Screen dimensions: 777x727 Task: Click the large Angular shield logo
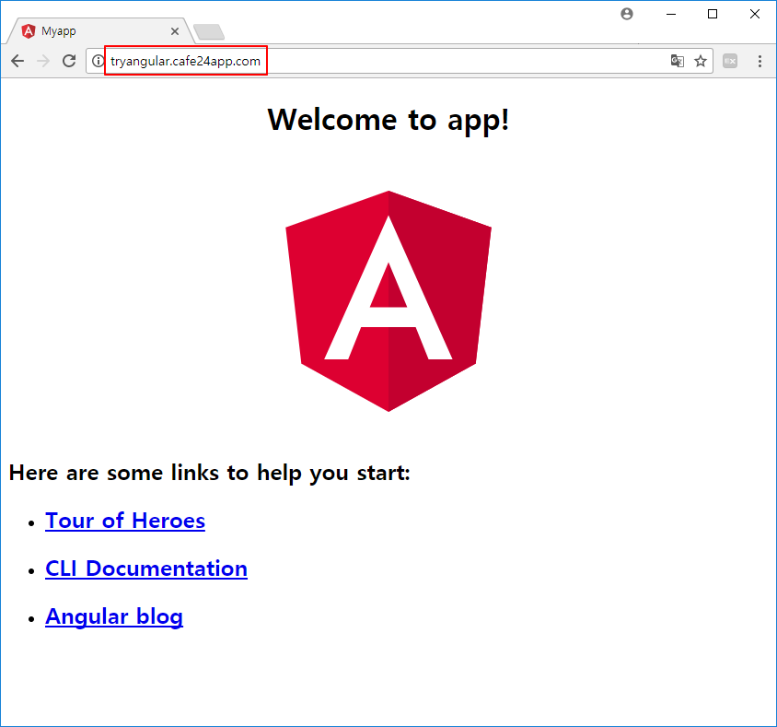[388, 301]
